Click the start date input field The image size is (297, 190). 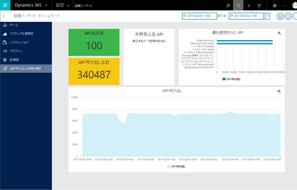200,16
